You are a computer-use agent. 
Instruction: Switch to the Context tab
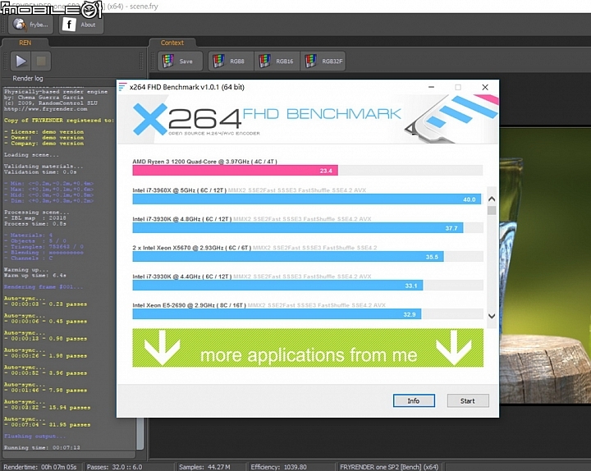(172, 43)
